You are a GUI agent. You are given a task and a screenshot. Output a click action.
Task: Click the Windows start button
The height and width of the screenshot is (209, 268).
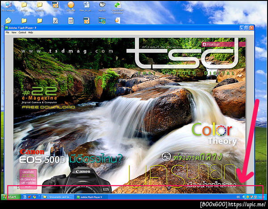tap(11, 197)
